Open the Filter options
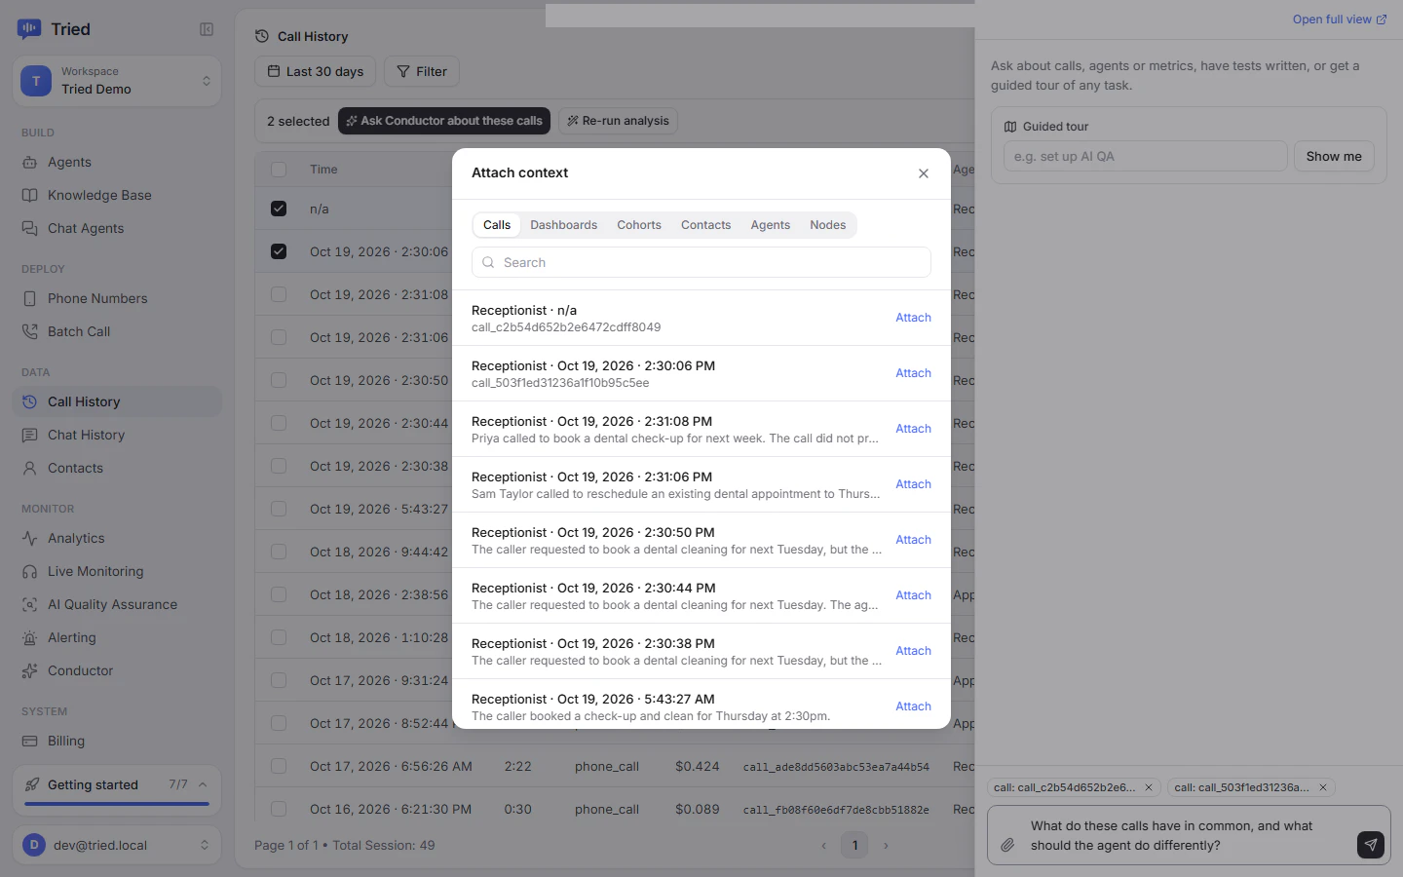 (x=422, y=71)
